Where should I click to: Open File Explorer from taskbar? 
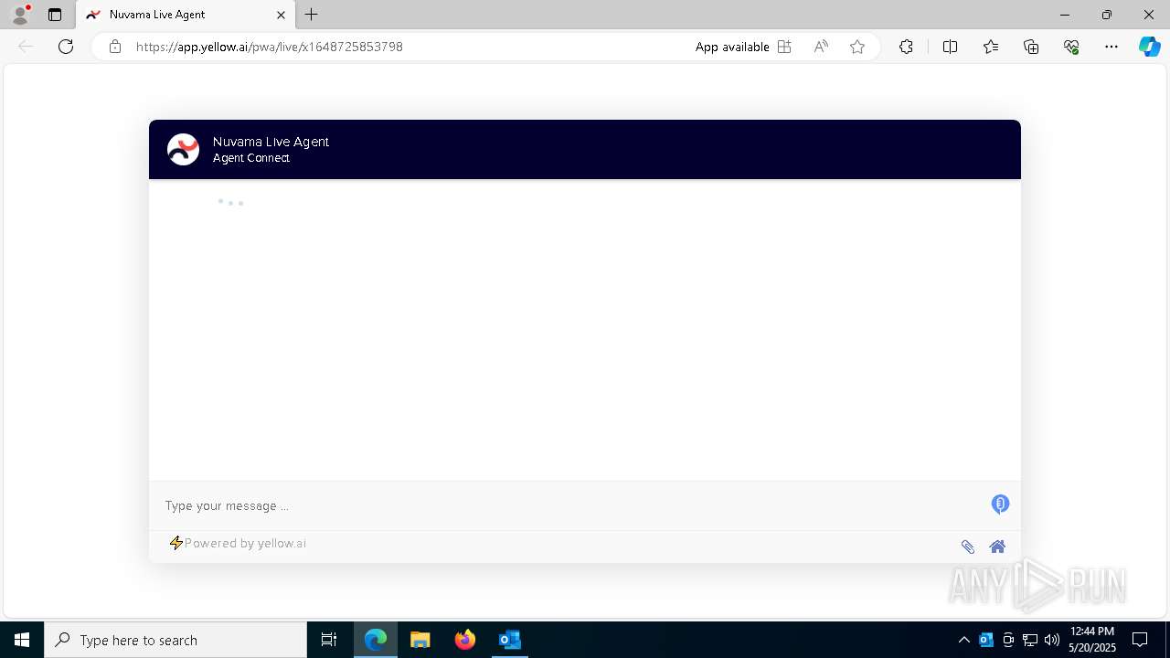pyautogui.click(x=420, y=640)
